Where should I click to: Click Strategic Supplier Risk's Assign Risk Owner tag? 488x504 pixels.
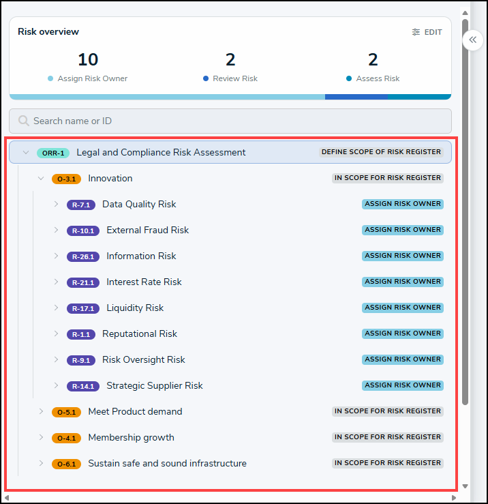click(x=403, y=385)
